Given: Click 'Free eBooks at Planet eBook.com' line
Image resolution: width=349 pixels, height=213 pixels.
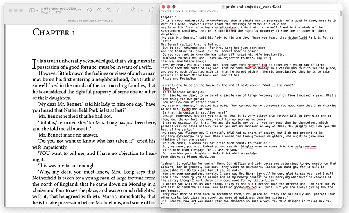Looking at the screenshot, I should pyautogui.click(x=188, y=157).
